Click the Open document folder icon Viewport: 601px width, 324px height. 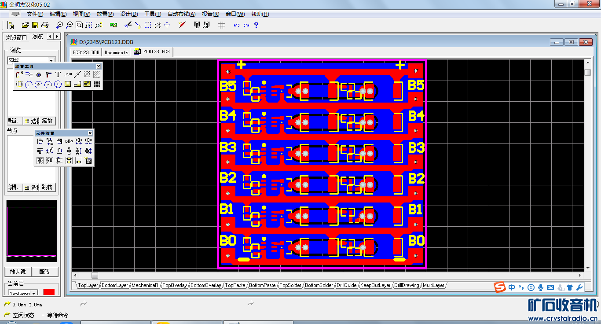[25, 25]
